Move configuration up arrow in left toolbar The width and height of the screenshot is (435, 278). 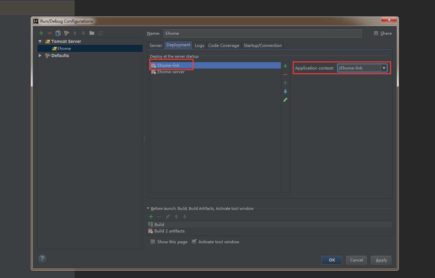75,33
